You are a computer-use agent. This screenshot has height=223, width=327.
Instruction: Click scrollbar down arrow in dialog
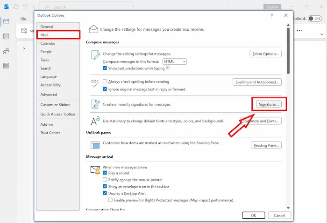pos(288,208)
